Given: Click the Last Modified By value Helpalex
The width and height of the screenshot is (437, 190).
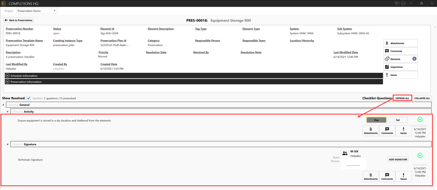Looking at the screenshot, I should pos(11,69).
